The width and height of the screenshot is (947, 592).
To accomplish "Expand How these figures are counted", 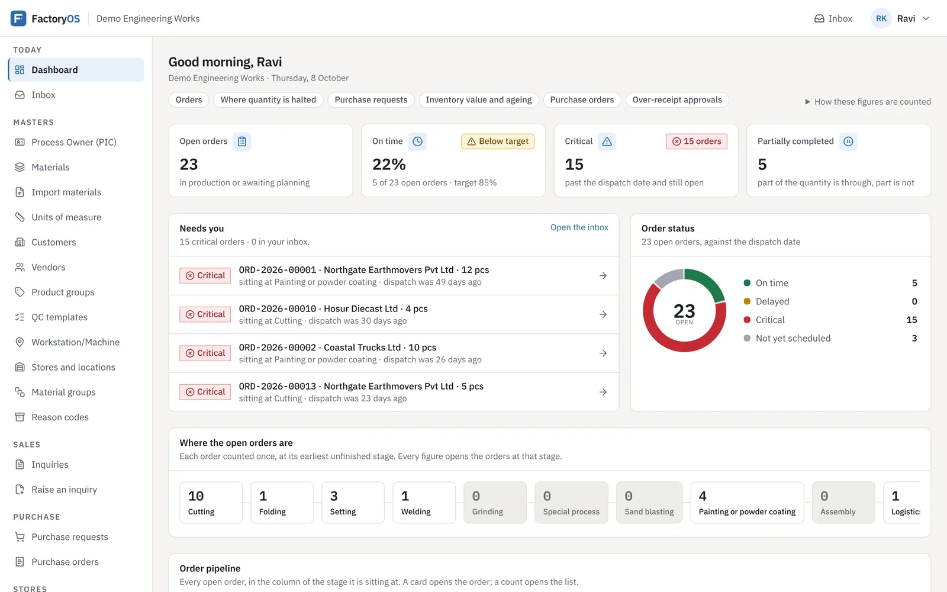I will click(x=867, y=102).
